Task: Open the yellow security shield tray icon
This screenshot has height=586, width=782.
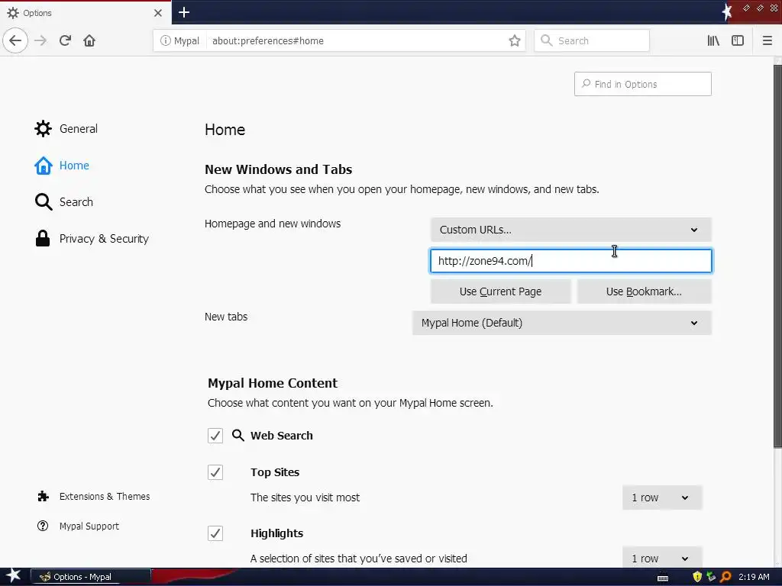Action: pyautogui.click(x=697, y=577)
